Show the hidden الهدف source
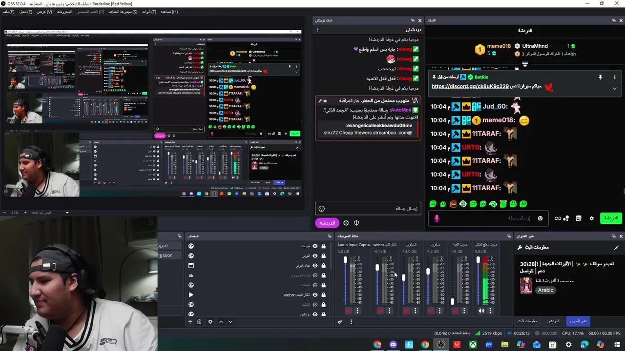 315,285
